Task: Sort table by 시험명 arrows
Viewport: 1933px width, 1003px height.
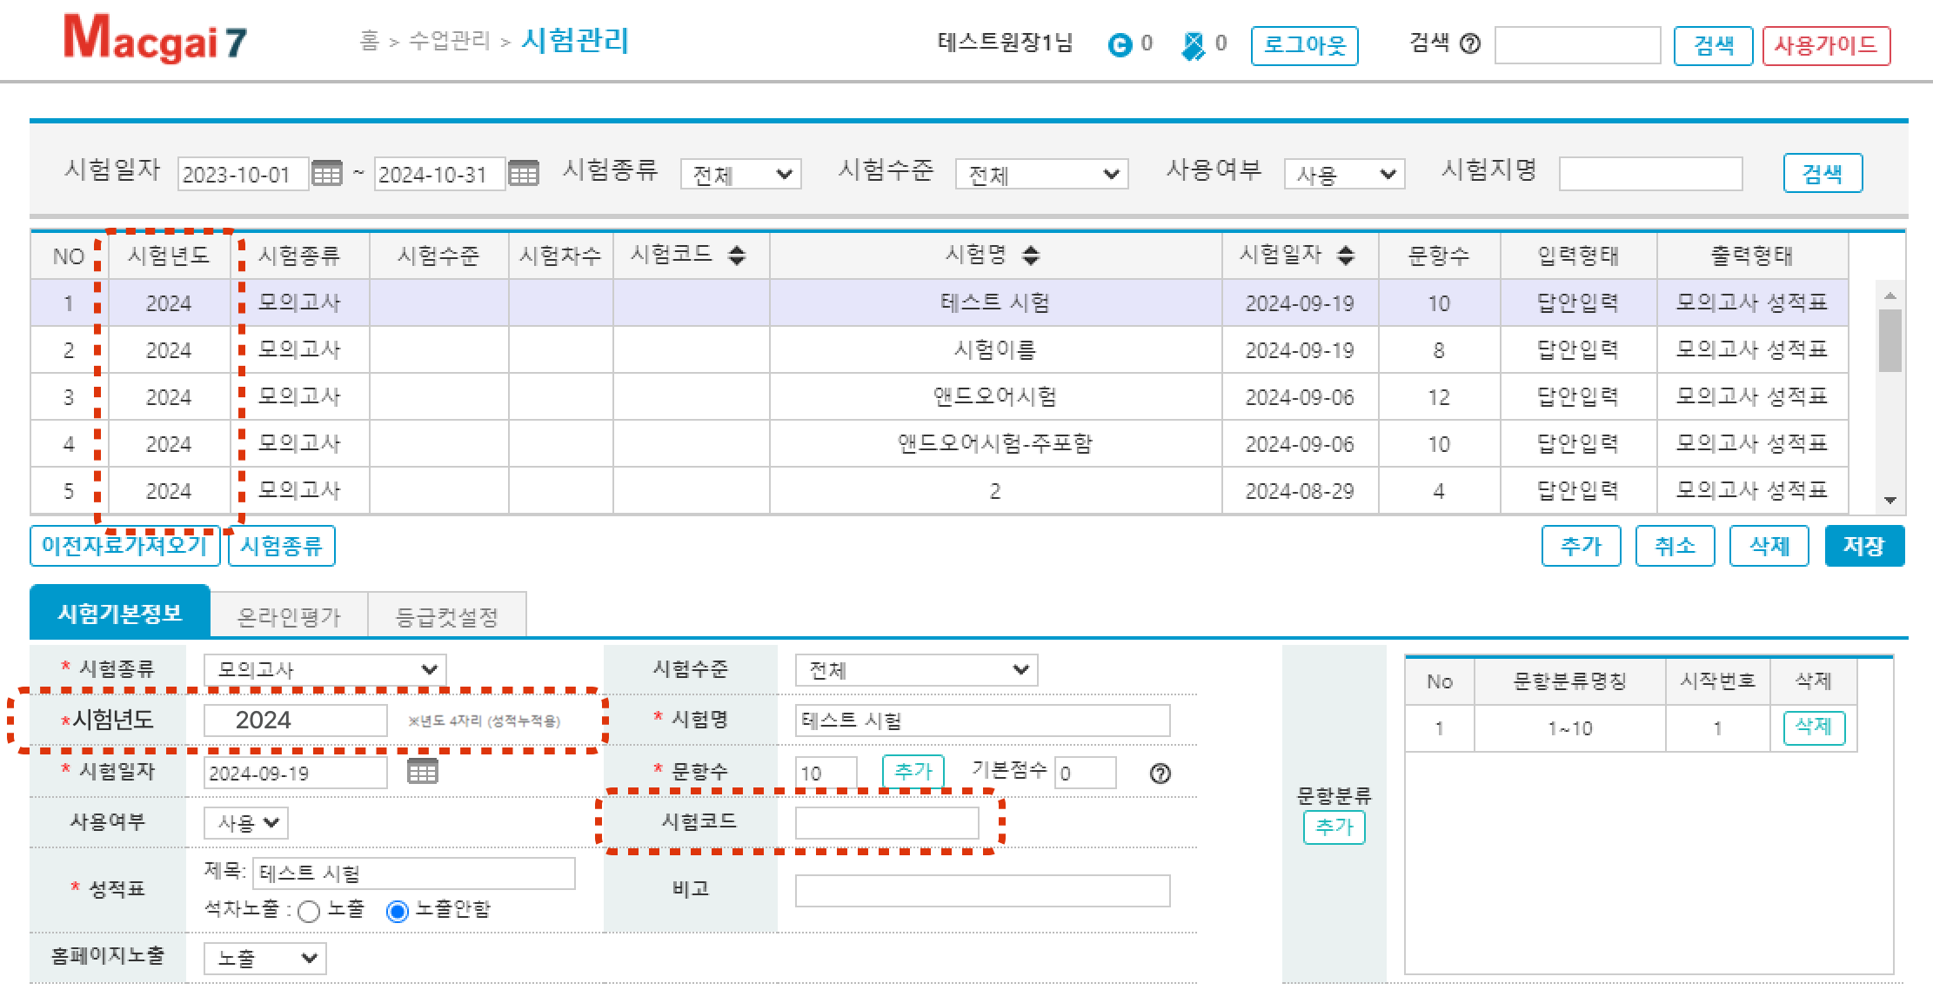Action: coord(1031,256)
